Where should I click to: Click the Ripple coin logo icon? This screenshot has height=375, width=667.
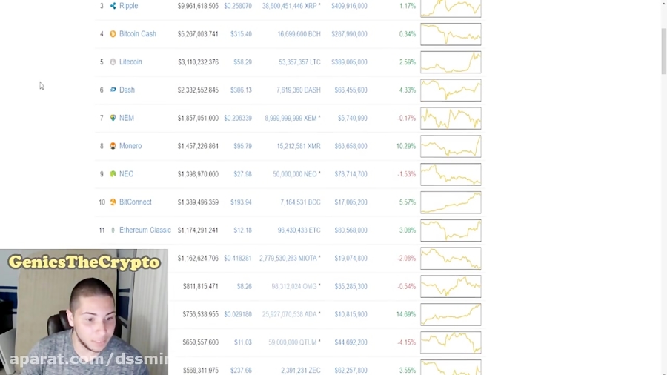[x=113, y=6]
